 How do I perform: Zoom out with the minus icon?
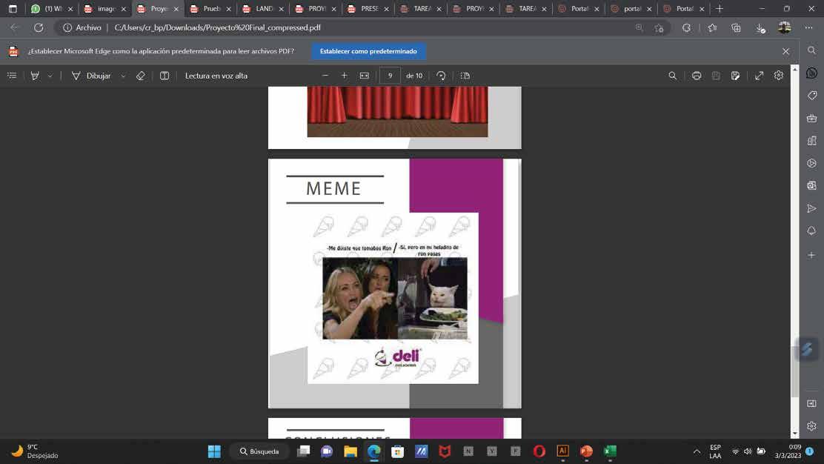click(325, 76)
